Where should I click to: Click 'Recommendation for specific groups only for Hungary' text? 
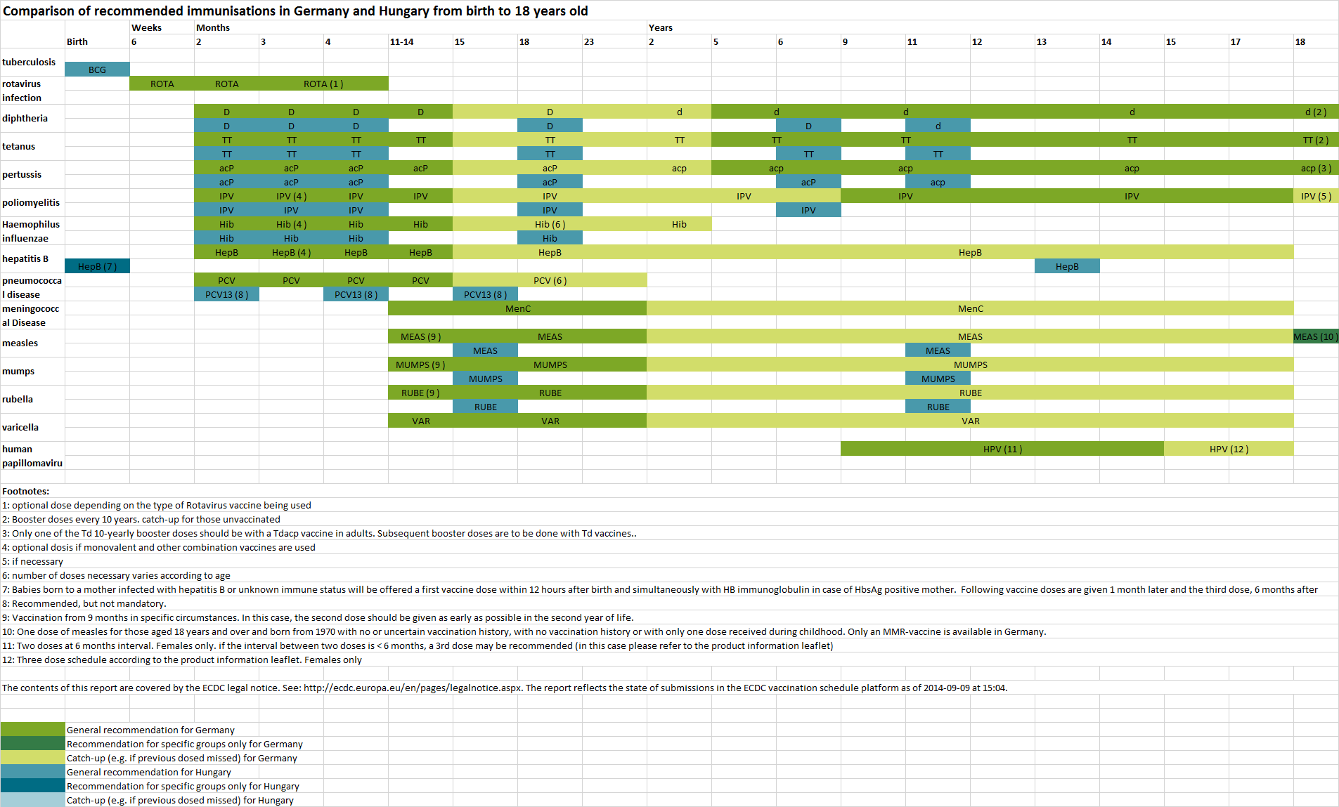point(183,786)
